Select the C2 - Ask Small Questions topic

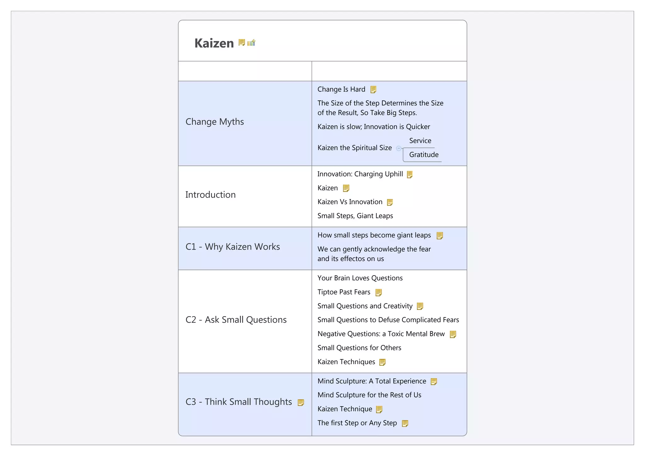point(236,320)
